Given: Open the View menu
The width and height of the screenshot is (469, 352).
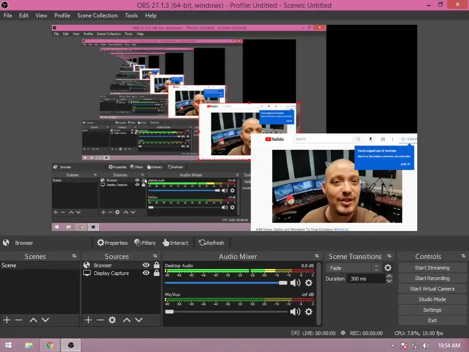Looking at the screenshot, I should (x=41, y=16).
